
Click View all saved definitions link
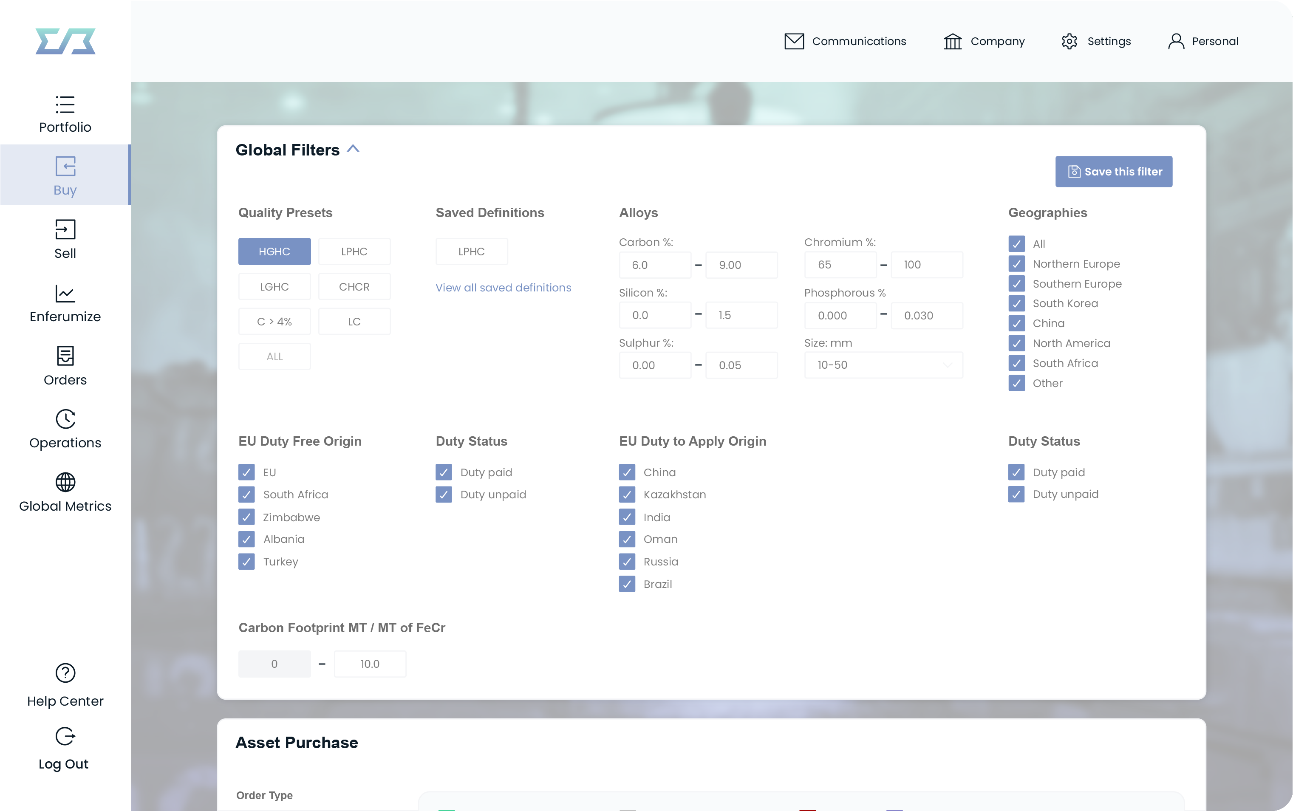pos(504,287)
